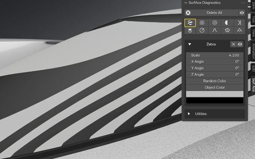Click the bell curve diagnostic icon

click(x=214, y=30)
